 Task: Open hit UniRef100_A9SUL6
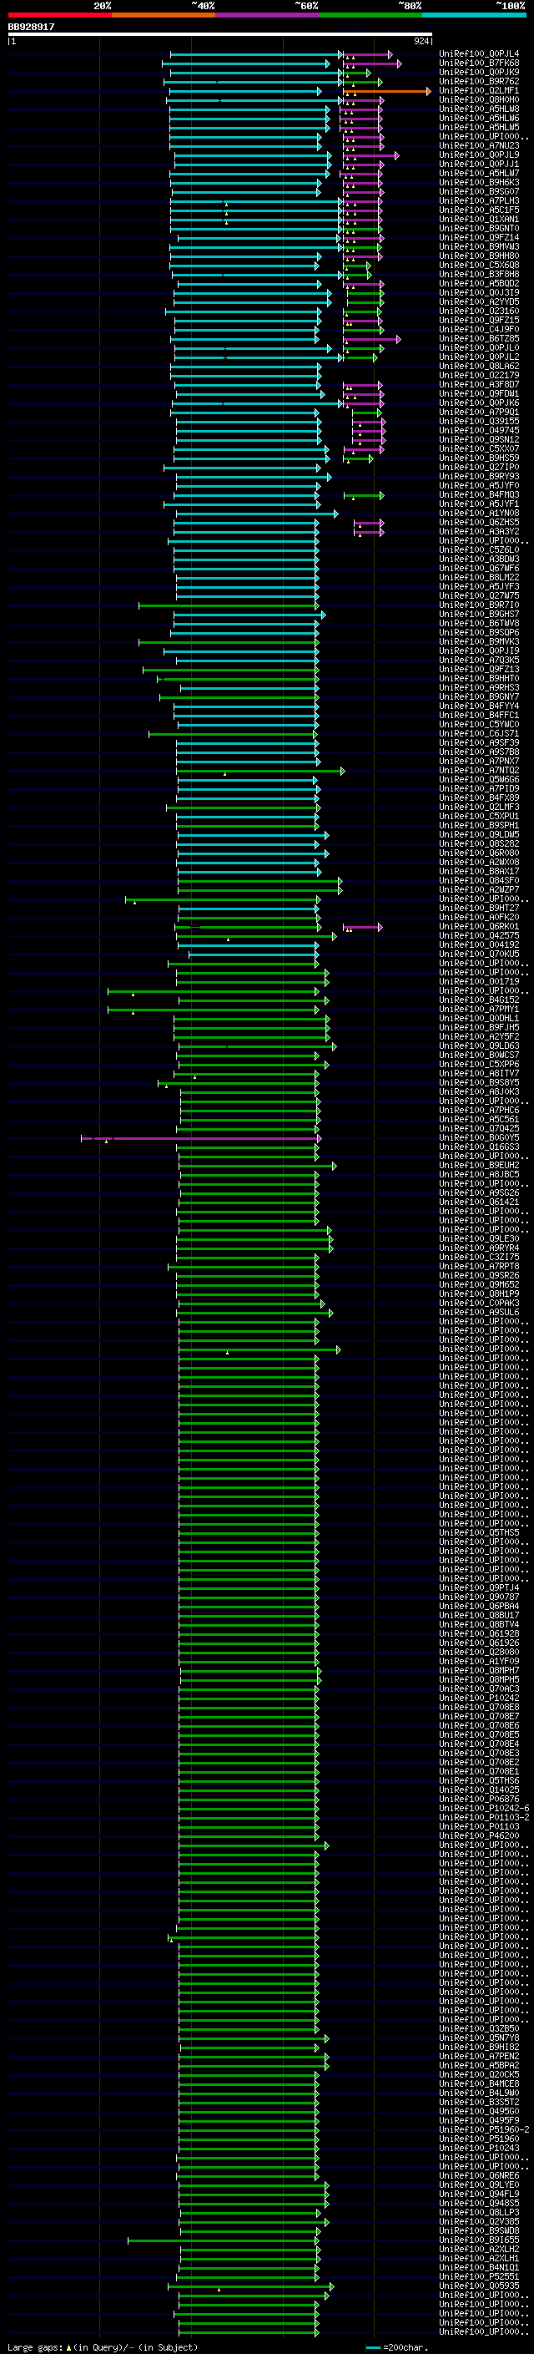479,1314
